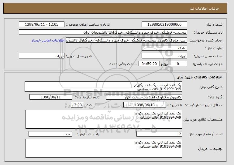
Task: Click the واحد شمارش label
Action: 88,134
